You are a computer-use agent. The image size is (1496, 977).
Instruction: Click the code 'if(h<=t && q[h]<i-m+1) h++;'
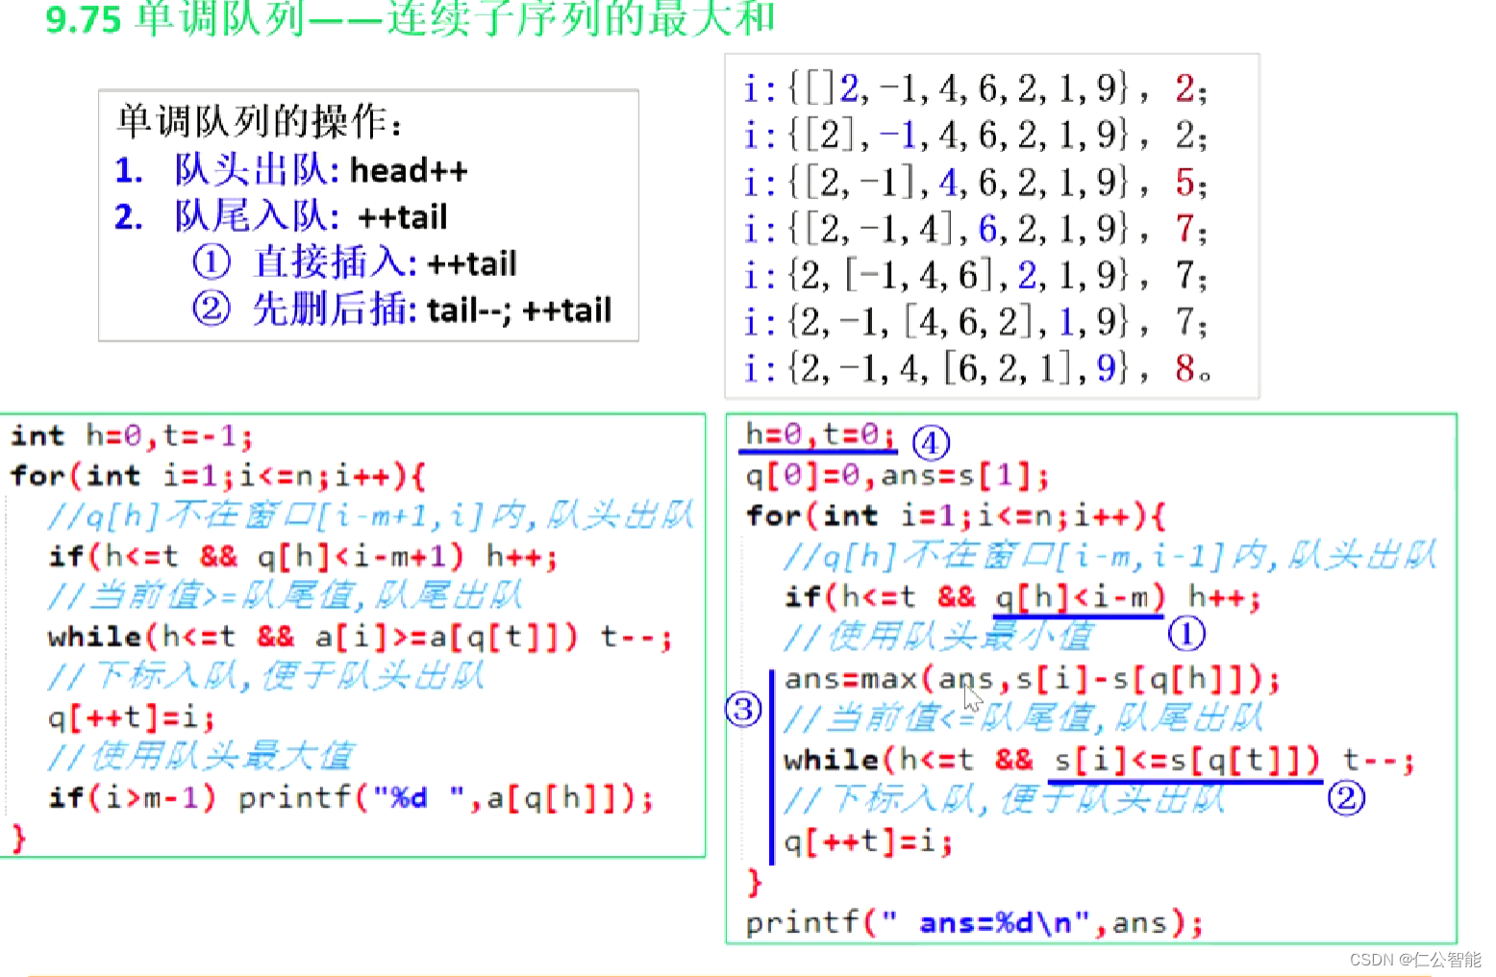pos(303,556)
